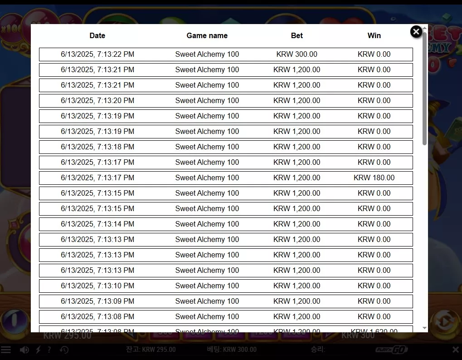Click the X icon in the bottom-right bar
Image resolution: width=462 pixels, height=360 pixels.
(456, 350)
